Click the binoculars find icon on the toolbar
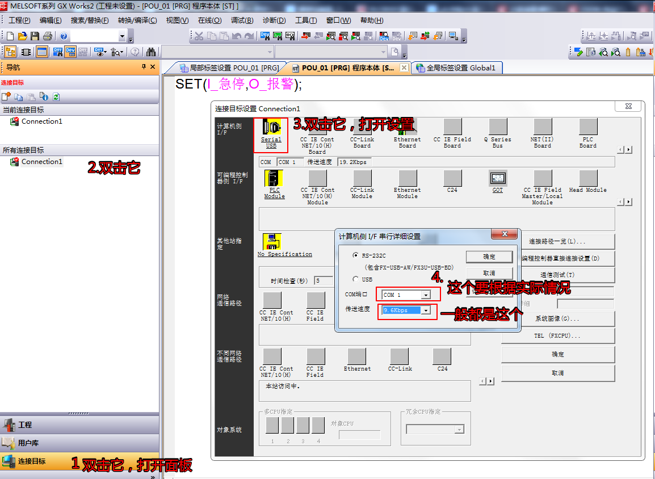This screenshot has height=479, width=655. tap(150, 51)
